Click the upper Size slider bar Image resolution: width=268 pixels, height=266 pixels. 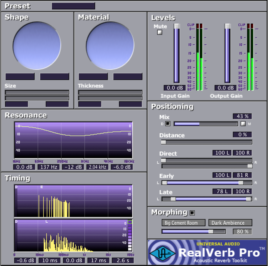coord(37,92)
